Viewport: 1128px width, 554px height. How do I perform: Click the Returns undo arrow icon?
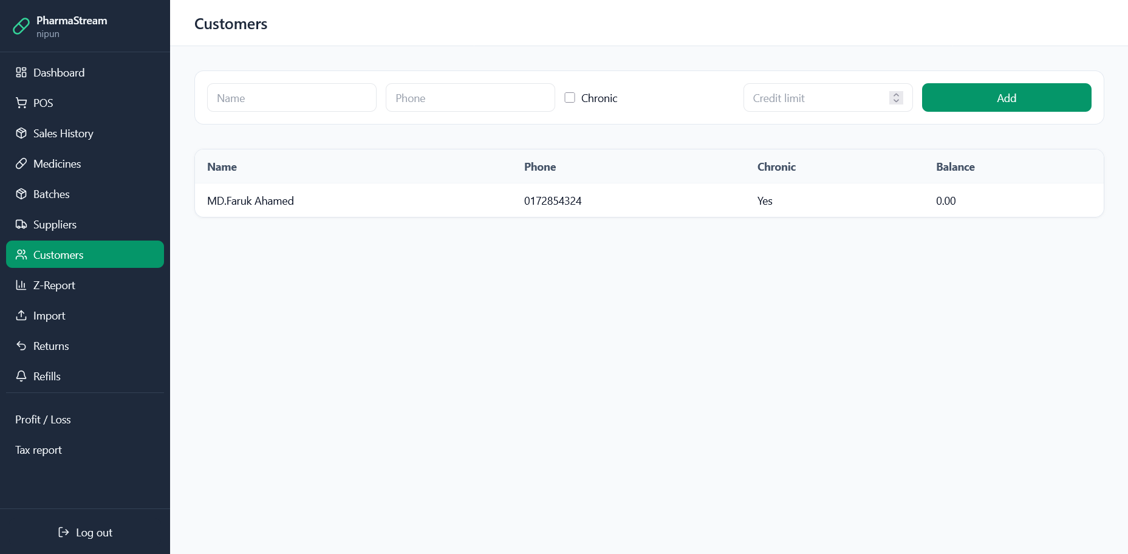[21, 346]
